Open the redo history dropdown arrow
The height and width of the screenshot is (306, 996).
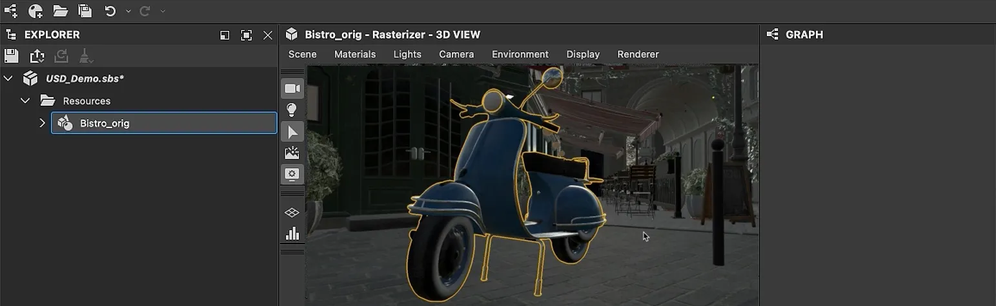click(x=163, y=11)
